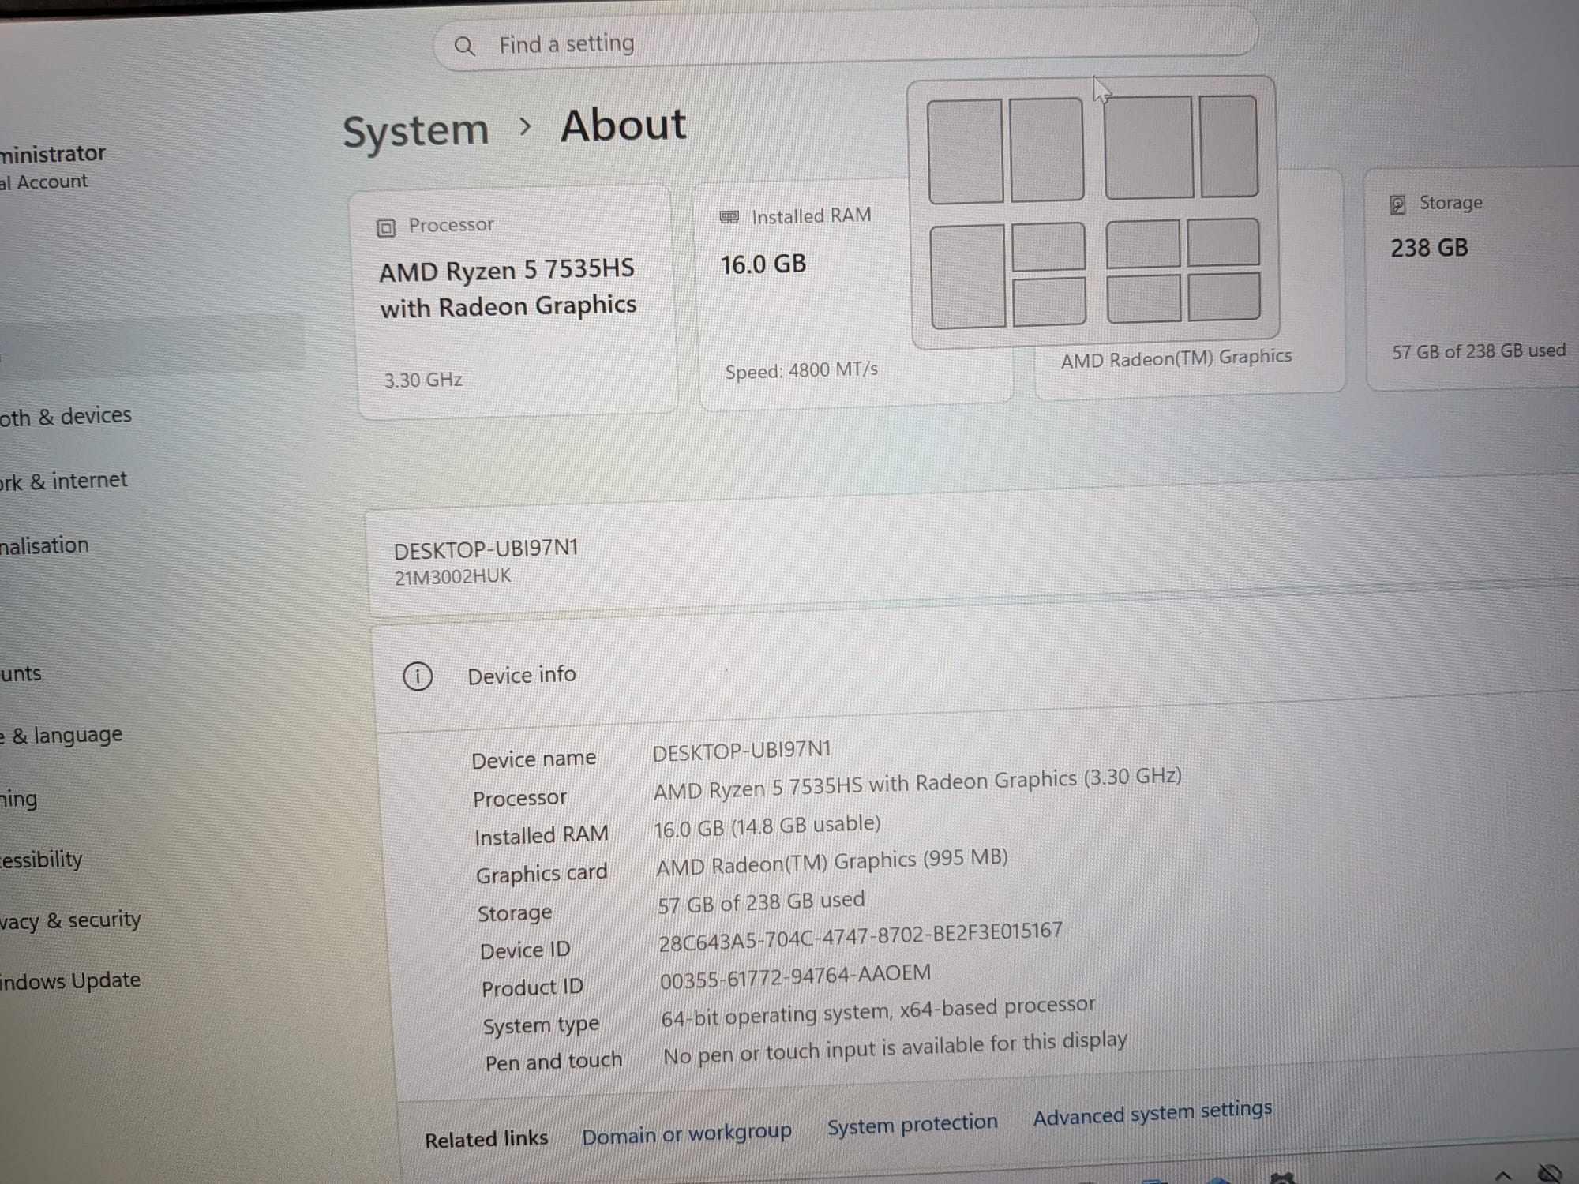This screenshot has width=1579, height=1184.
Task: Click the 'About' page heading
Action: (x=624, y=126)
